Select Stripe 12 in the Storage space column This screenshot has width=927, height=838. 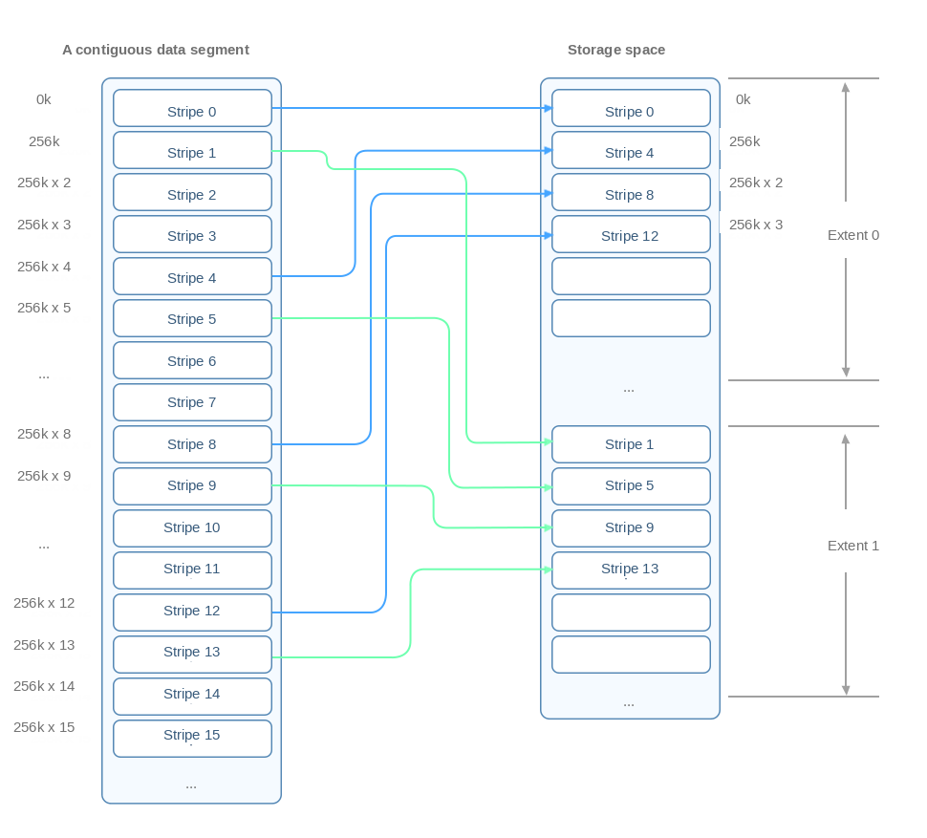[x=631, y=234]
